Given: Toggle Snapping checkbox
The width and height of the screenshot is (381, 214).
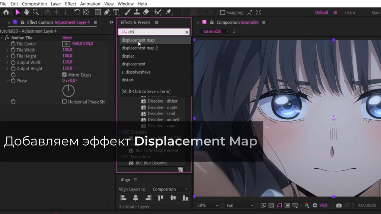Looking at the screenshot, I should (222, 12).
